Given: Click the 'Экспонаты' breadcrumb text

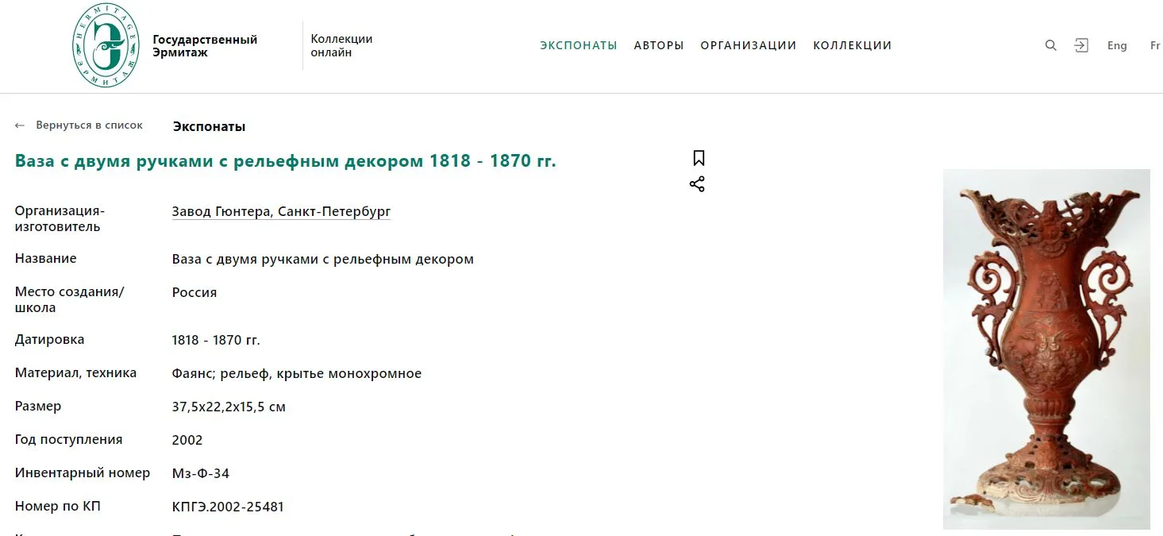Looking at the screenshot, I should [x=210, y=126].
